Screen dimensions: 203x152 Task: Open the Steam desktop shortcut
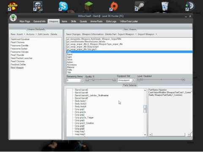click(x=139, y=6)
